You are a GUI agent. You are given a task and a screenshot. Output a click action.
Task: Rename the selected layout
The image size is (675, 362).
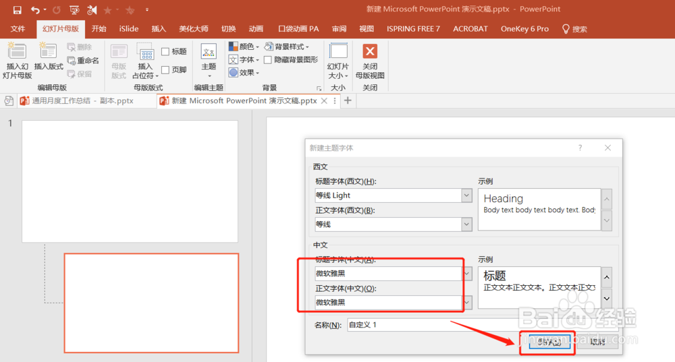(x=83, y=61)
